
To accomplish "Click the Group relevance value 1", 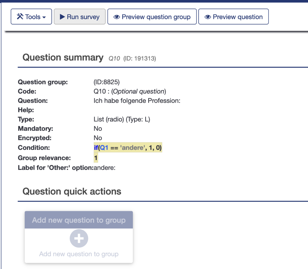I will (x=96, y=158).
